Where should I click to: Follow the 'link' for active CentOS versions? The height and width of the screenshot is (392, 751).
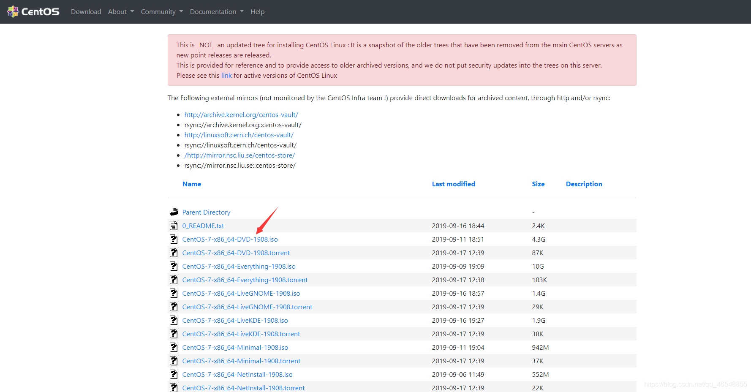[x=226, y=76]
